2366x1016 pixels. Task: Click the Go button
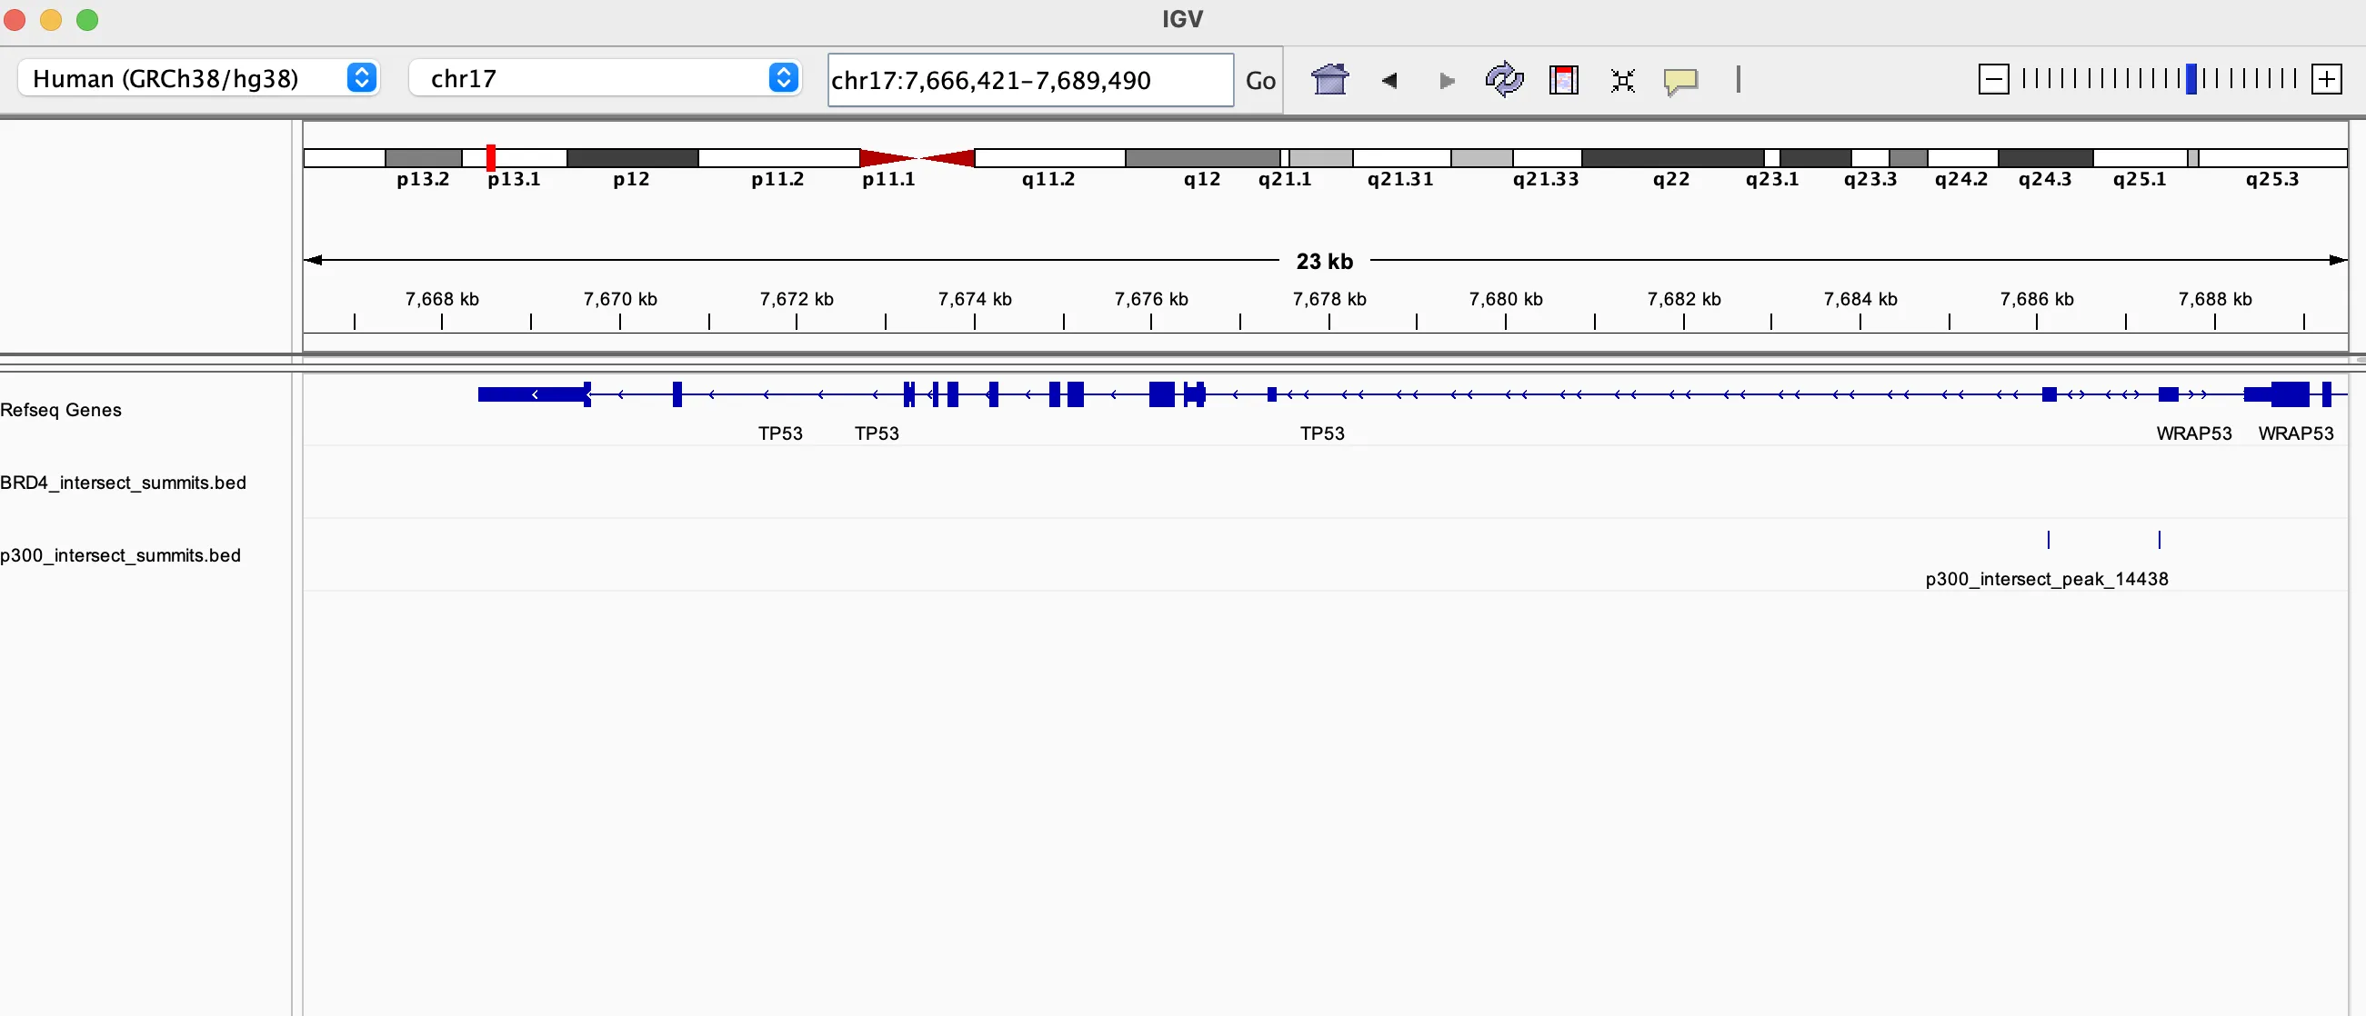tap(1259, 81)
